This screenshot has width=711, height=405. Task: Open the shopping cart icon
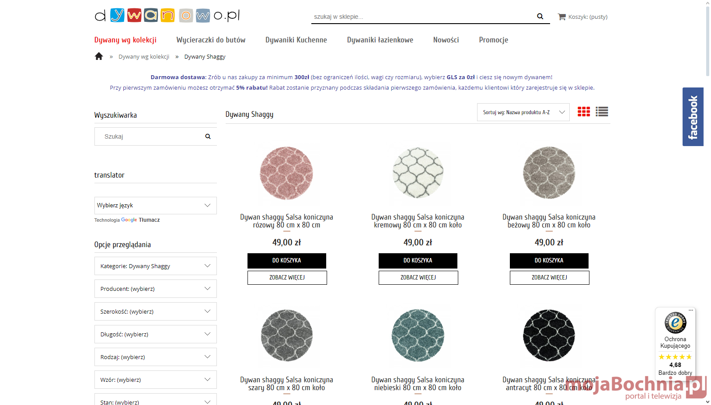[561, 17]
